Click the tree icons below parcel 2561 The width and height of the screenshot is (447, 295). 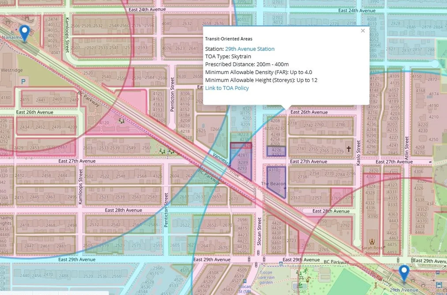pyautogui.click(x=166, y=151)
